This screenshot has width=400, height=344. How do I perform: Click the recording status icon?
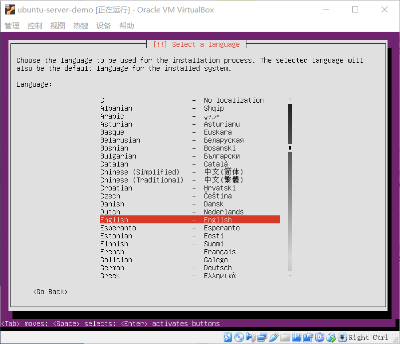point(308,337)
